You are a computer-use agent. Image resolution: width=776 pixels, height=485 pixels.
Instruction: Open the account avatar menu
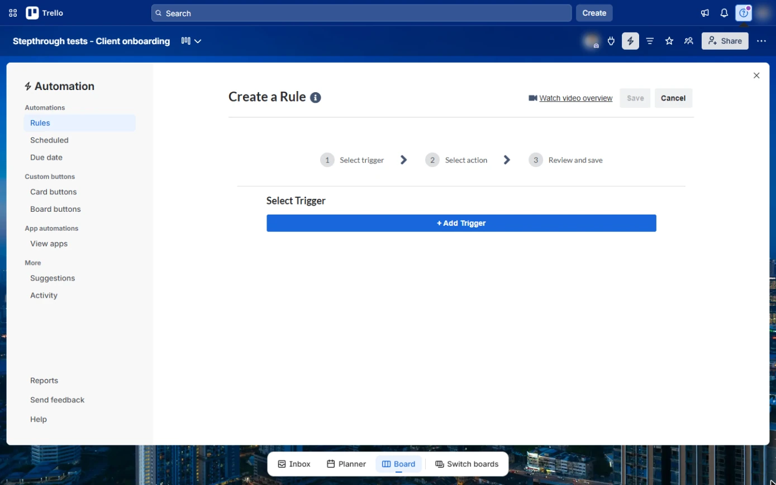point(763,13)
